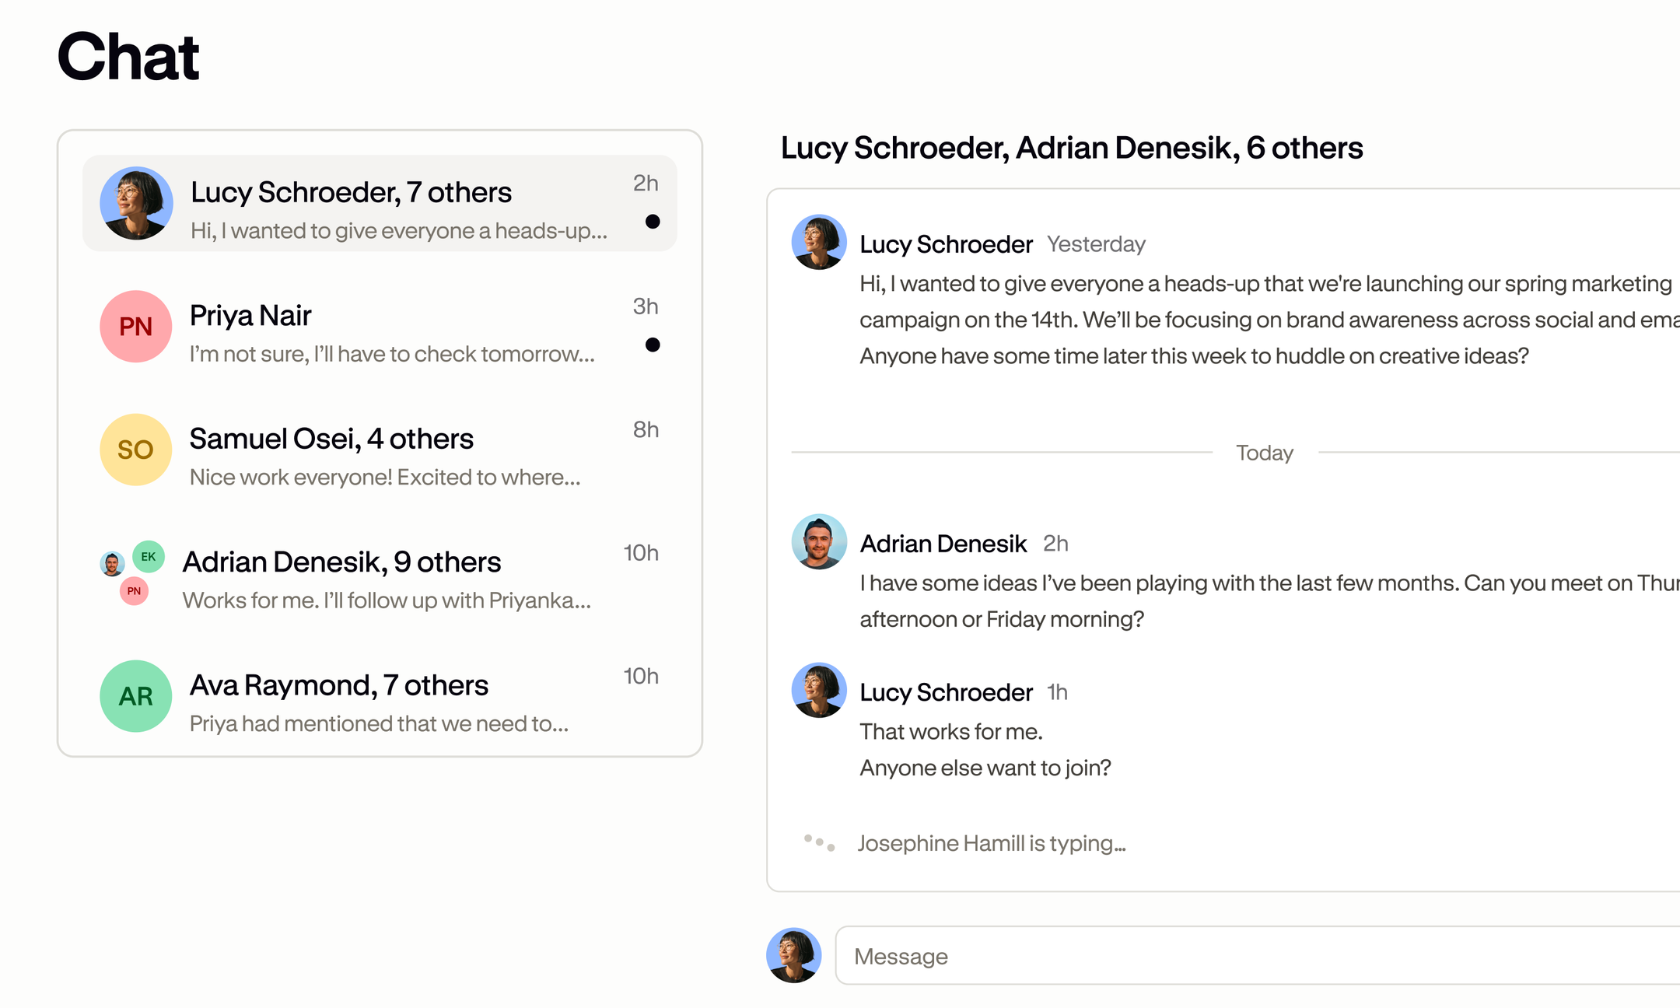Click the 2h timestamp on Adrian's message
This screenshot has height=1008, width=1680.
pyautogui.click(x=1055, y=544)
